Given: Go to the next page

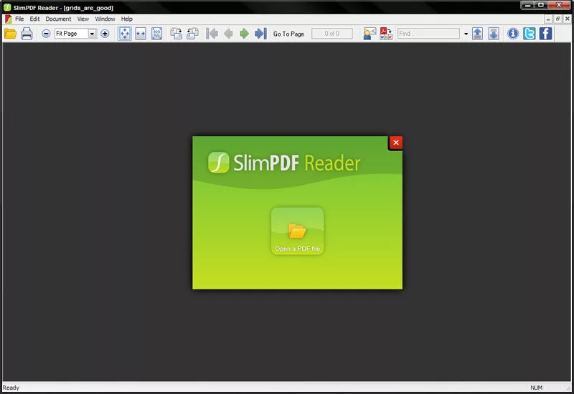Looking at the screenshot, I should click(245, 34).
